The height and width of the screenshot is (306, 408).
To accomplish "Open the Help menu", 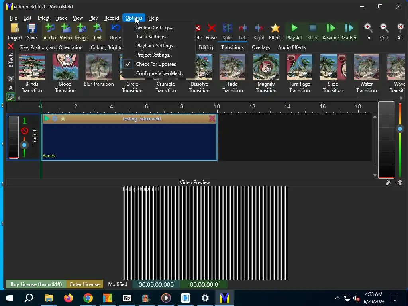I will coord(153,18).
